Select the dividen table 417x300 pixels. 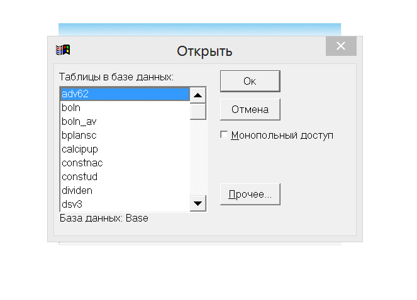click(125, 191)
